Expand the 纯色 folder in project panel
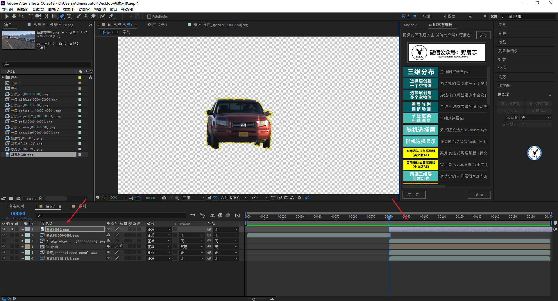Image resolution: width=558 pixels, height=301 pixels. 3,77
